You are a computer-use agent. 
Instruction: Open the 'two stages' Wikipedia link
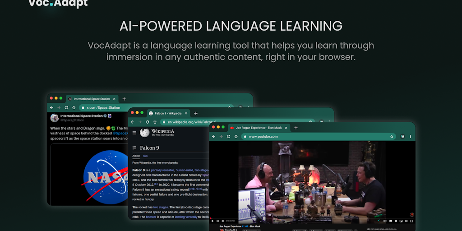point(161,207)
